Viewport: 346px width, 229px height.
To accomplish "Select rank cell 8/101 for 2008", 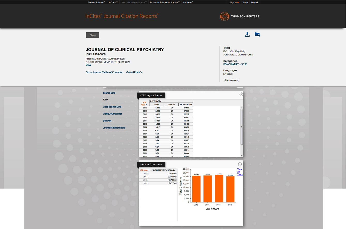I will (x=157, y=131).
